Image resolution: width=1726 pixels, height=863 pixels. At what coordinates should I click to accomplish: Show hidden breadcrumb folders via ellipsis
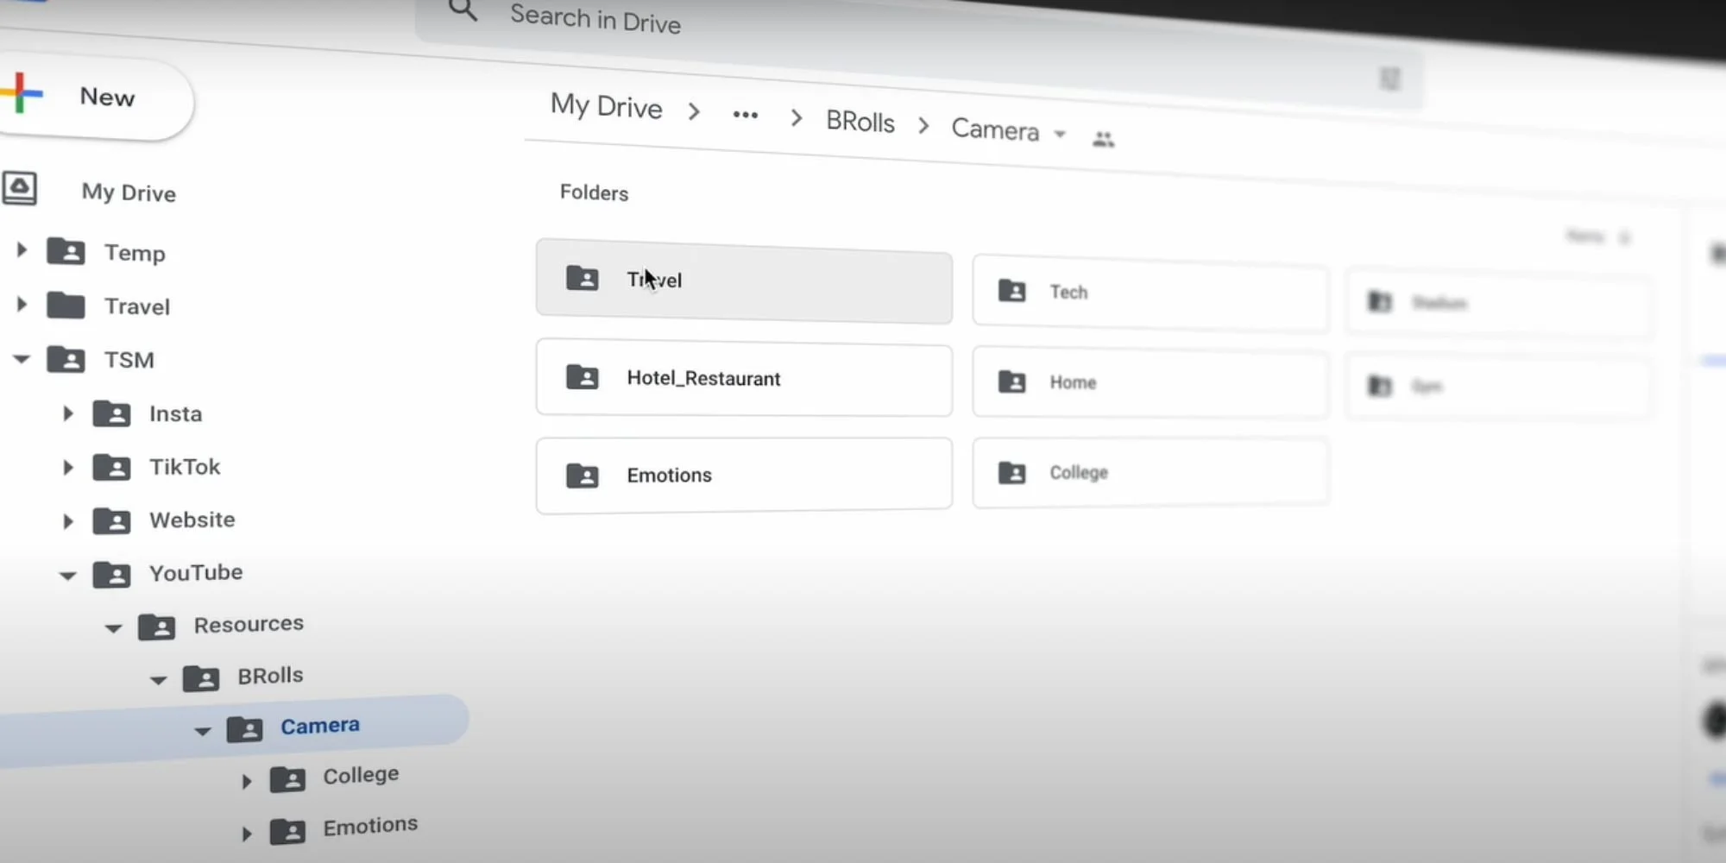(745, 114)
